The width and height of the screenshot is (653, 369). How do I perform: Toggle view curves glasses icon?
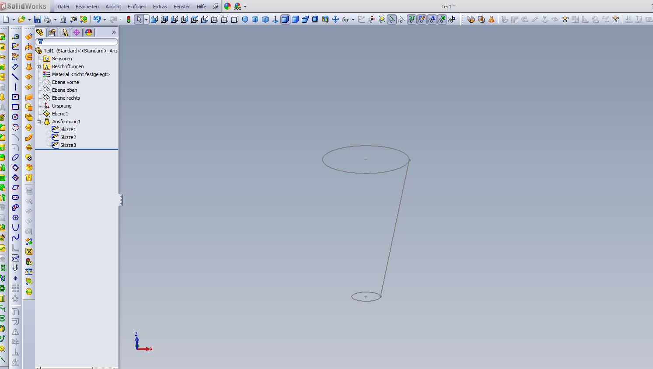click(x=412, y=19)
